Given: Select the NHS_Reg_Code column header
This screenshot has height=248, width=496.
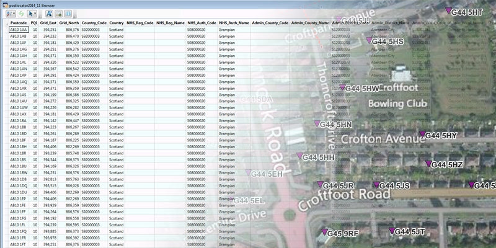Looking at the screenshot, I should pos(140,23).
